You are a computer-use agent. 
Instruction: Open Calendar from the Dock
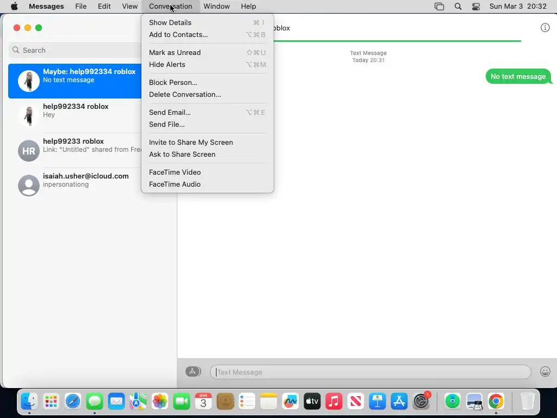click(x=203, y=402)
